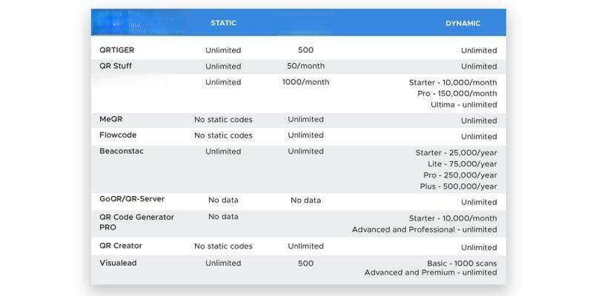Select the QR Stuff row label

[x=116, y=66]
